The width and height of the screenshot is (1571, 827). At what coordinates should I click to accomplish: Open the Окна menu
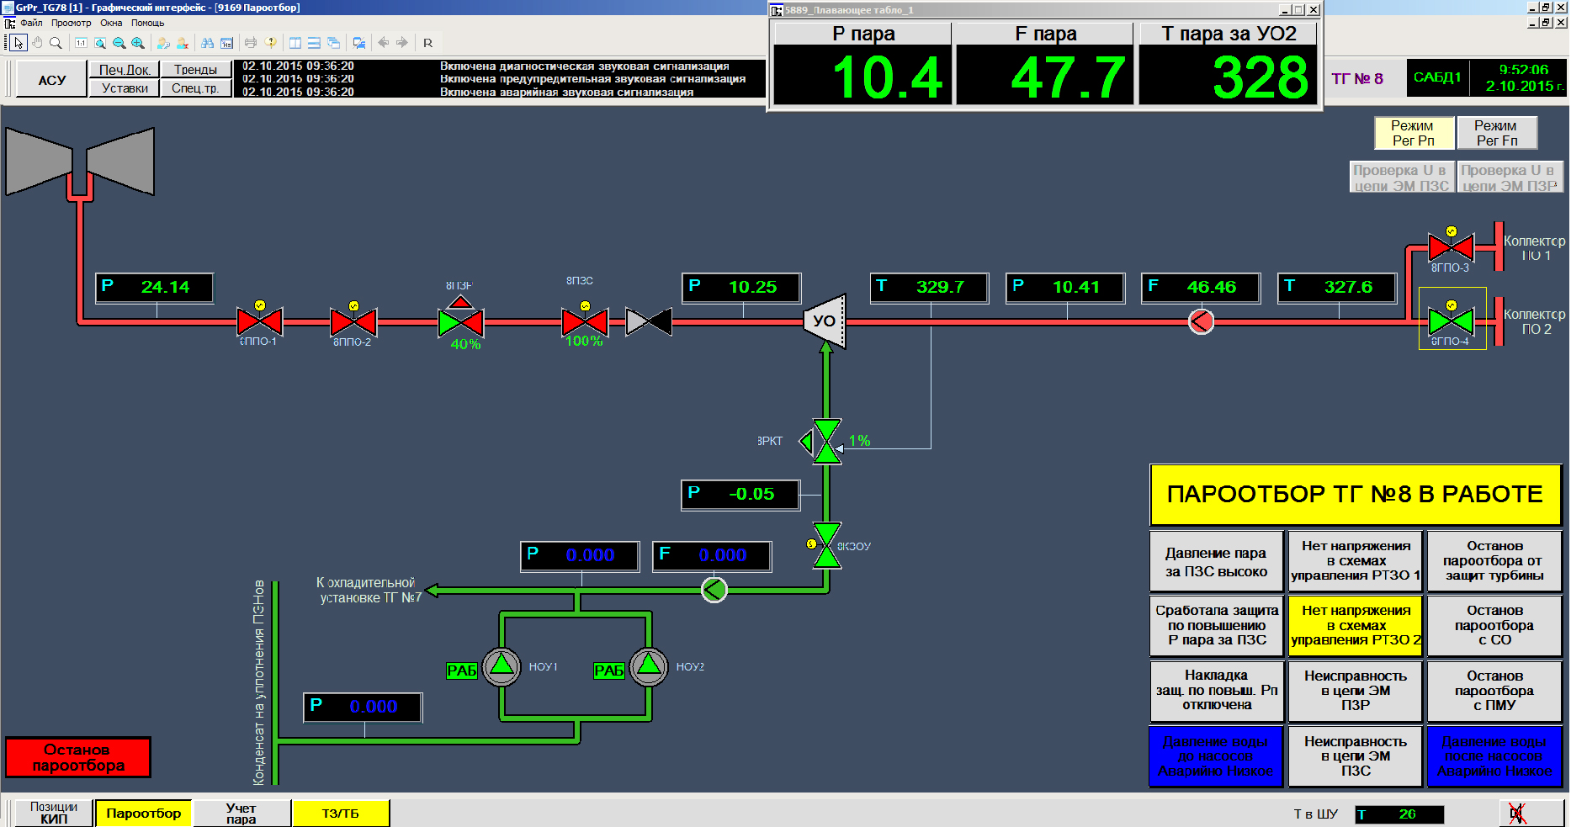coord(111,23)
